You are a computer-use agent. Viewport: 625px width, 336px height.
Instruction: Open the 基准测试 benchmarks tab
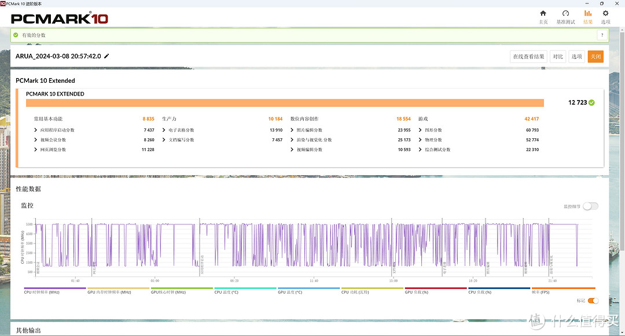pyautogui.click(x=565, y=17)
